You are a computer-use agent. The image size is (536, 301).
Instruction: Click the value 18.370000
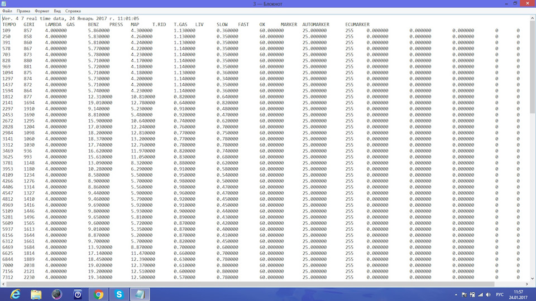(100, 139)
